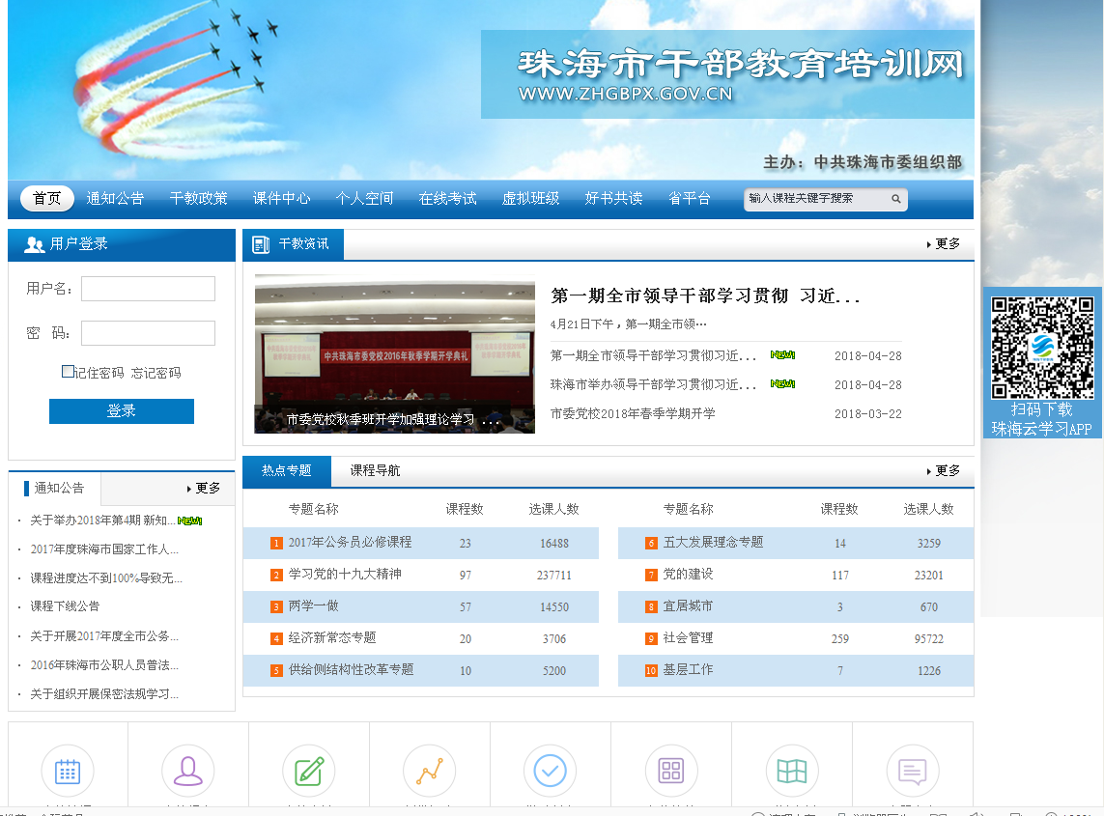
Task: Expand 更多 in the 干教资讯 panel
Action: [x=944, y=244]
